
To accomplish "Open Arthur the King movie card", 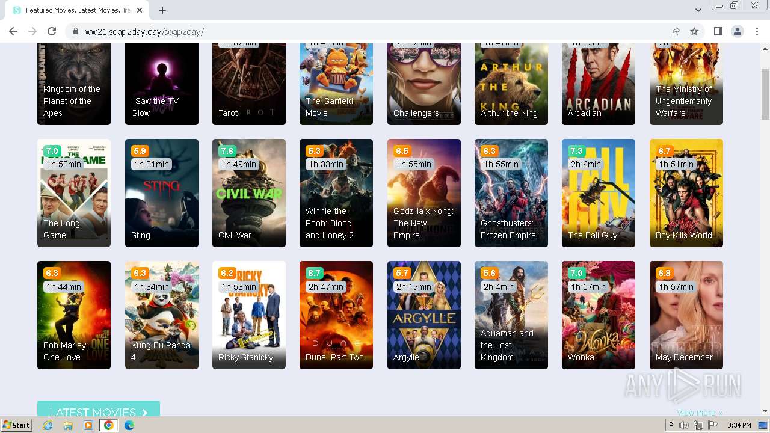I will click(x=511, y=84).
